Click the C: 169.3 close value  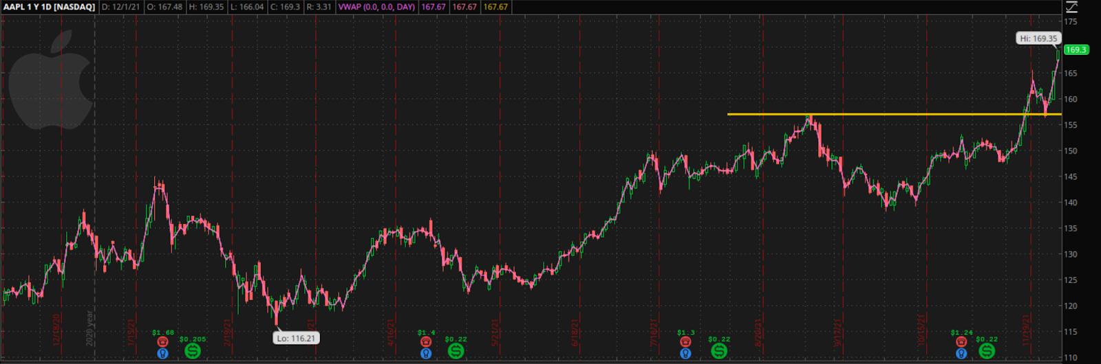[x=285, y=7]
